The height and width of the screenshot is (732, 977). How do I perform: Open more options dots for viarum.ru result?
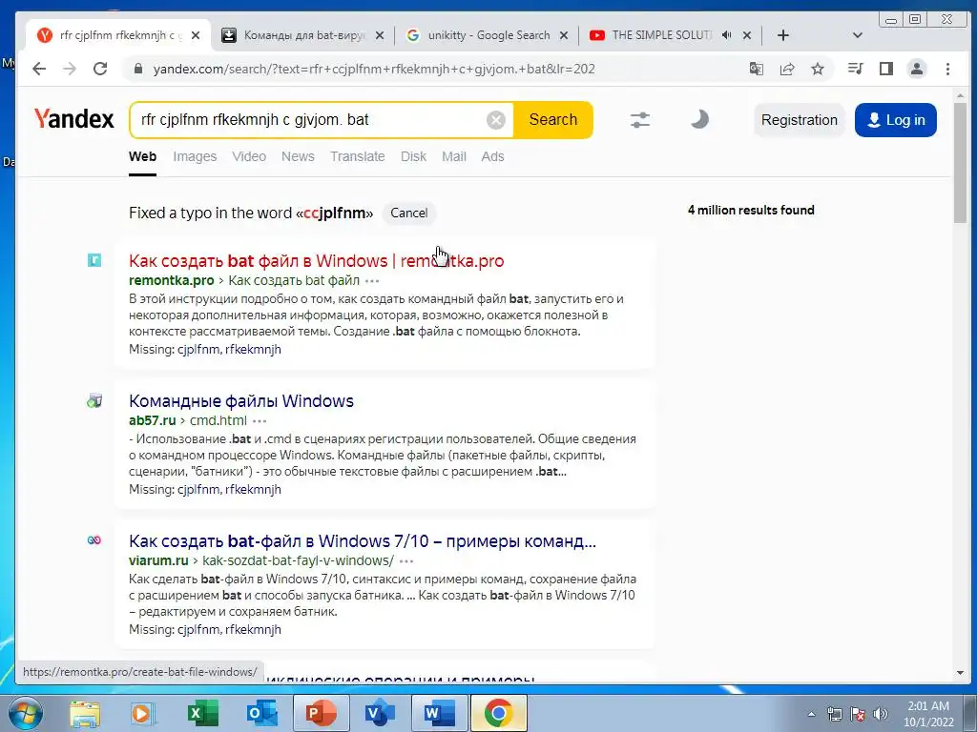click(x=406, y=561)
